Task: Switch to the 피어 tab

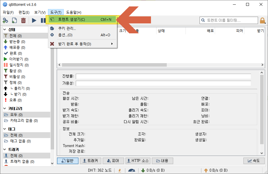Action: tap(113, 161)
